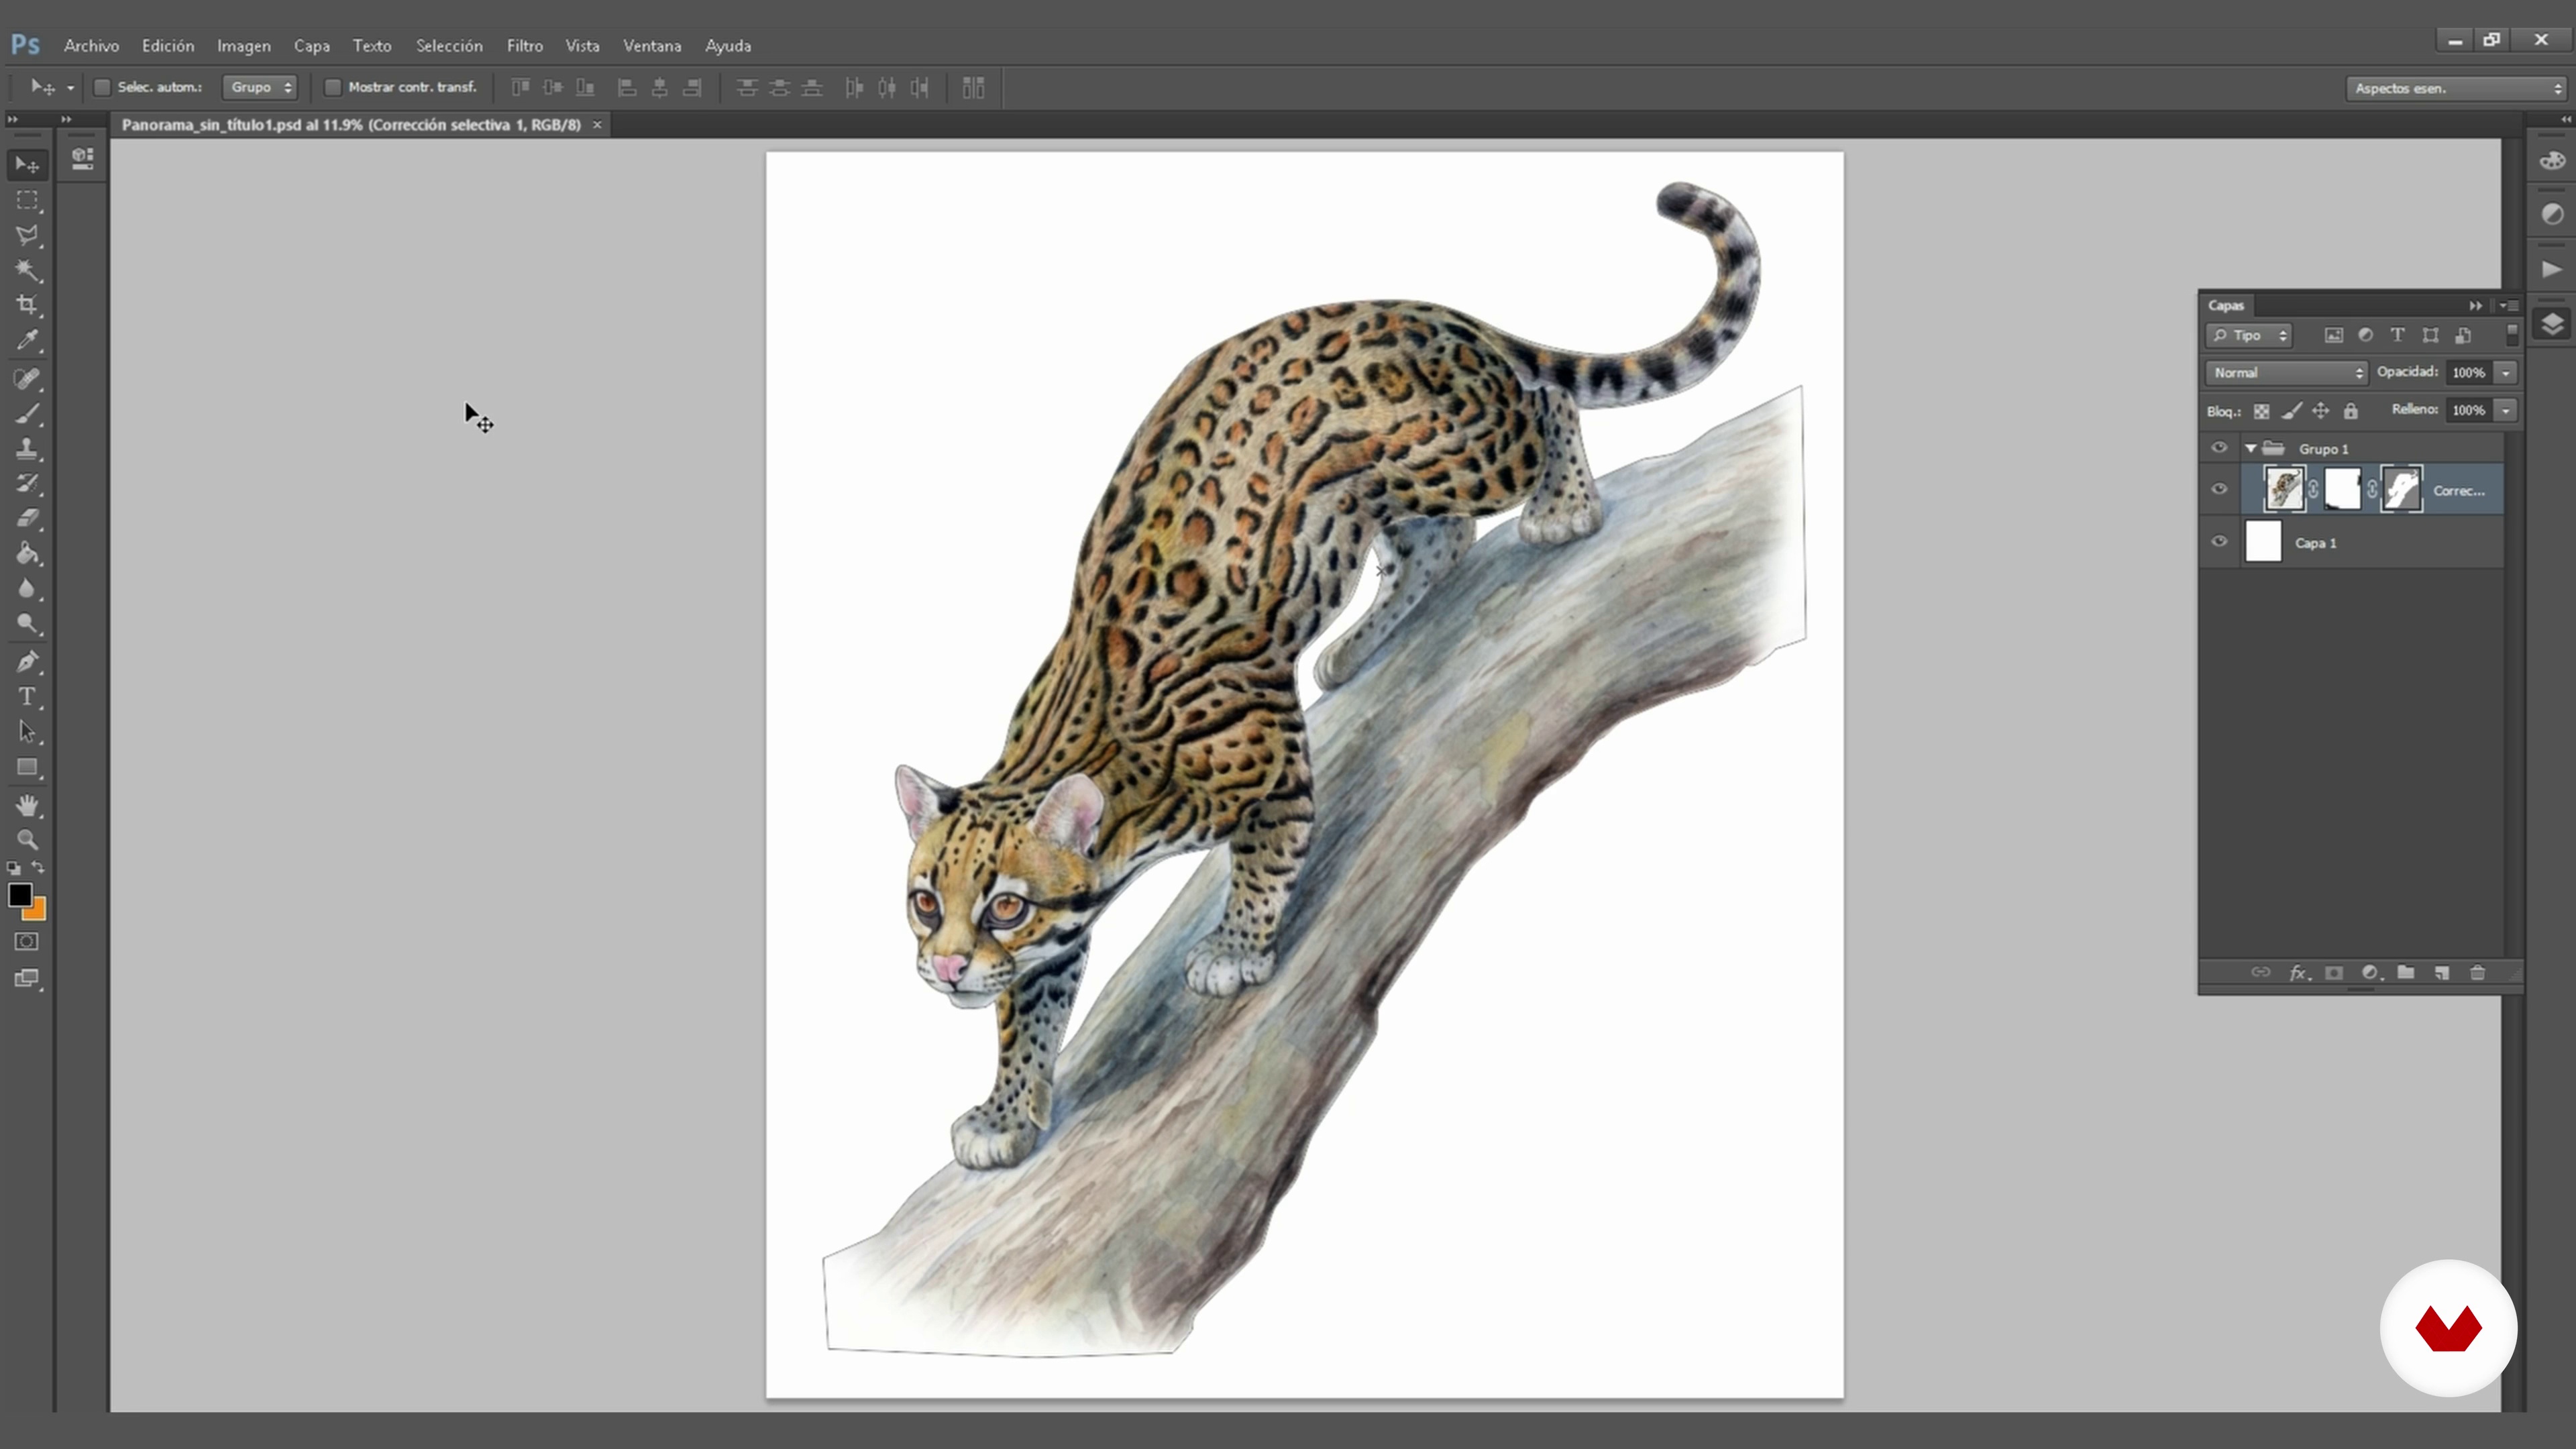The height and width of the screenshot is (1449, 2576).
Task: Close the Panorama_sin_título1.psd document tab
Action: [x=597, y=125]
